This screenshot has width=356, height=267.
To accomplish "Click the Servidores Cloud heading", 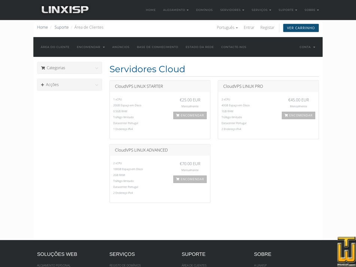I will [147, 69].
